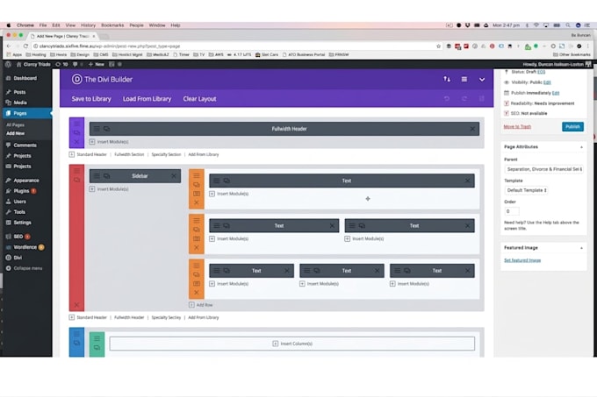Open Bookmarks menu in macOS menu bar

point(112,25)
